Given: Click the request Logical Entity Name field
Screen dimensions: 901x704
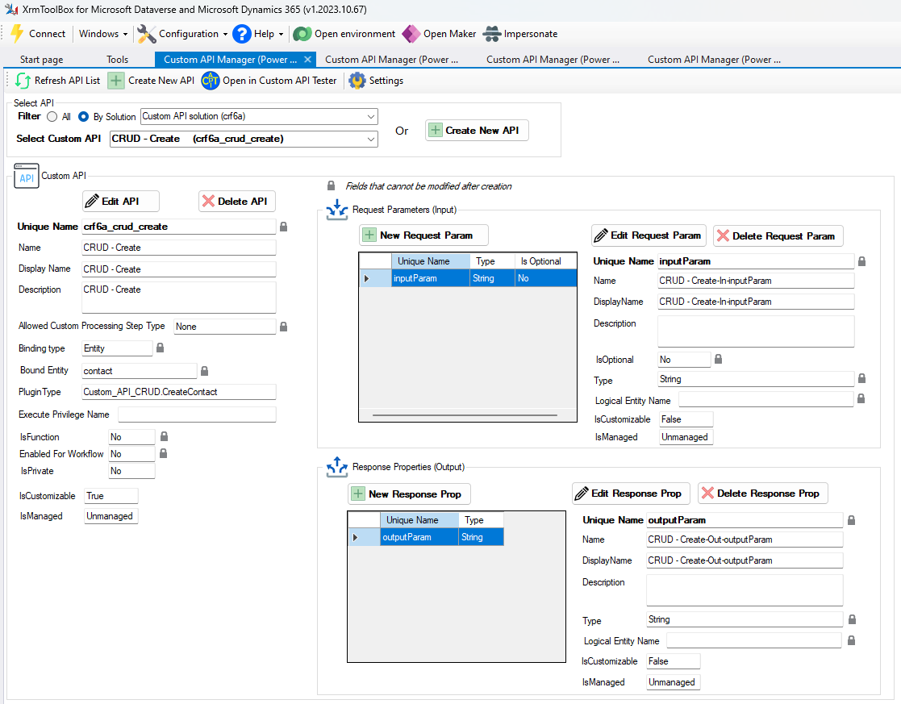Looking at the screenshot, I should tap(765, 399).
